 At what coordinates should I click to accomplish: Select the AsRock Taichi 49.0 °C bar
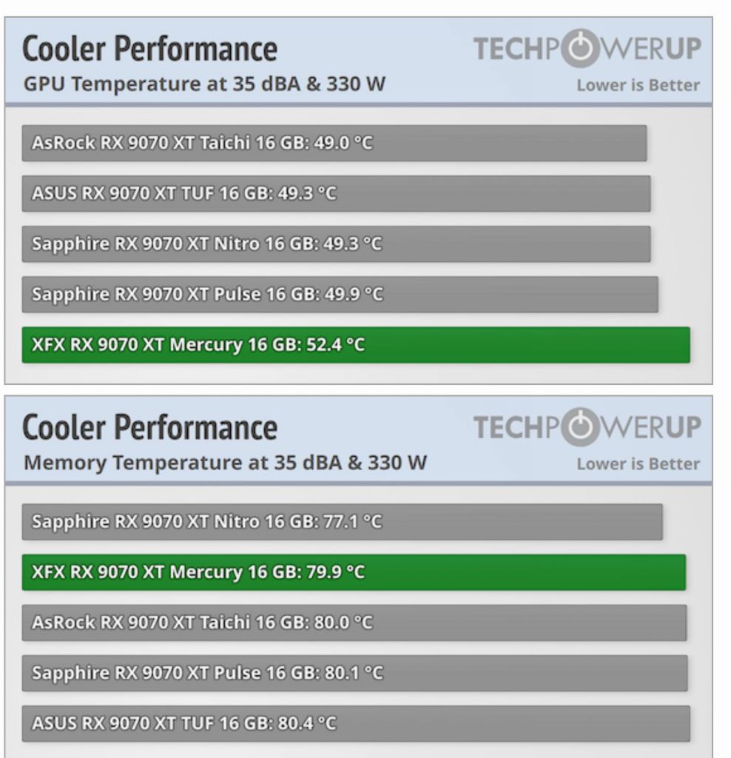tap(334, 143)
